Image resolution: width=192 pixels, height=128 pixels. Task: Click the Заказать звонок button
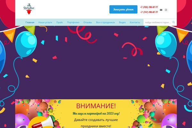tap(123, 9)
